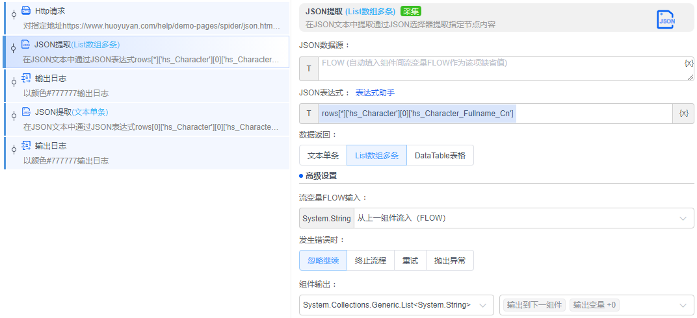Open the System.Collections.Generic.List output type dropdown
This screenshot has height=318, width=697.
tap(397, 304)
